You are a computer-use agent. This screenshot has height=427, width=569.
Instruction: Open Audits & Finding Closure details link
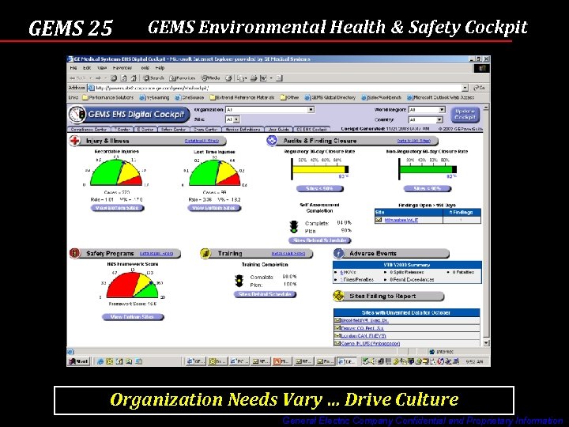[414, 141]
